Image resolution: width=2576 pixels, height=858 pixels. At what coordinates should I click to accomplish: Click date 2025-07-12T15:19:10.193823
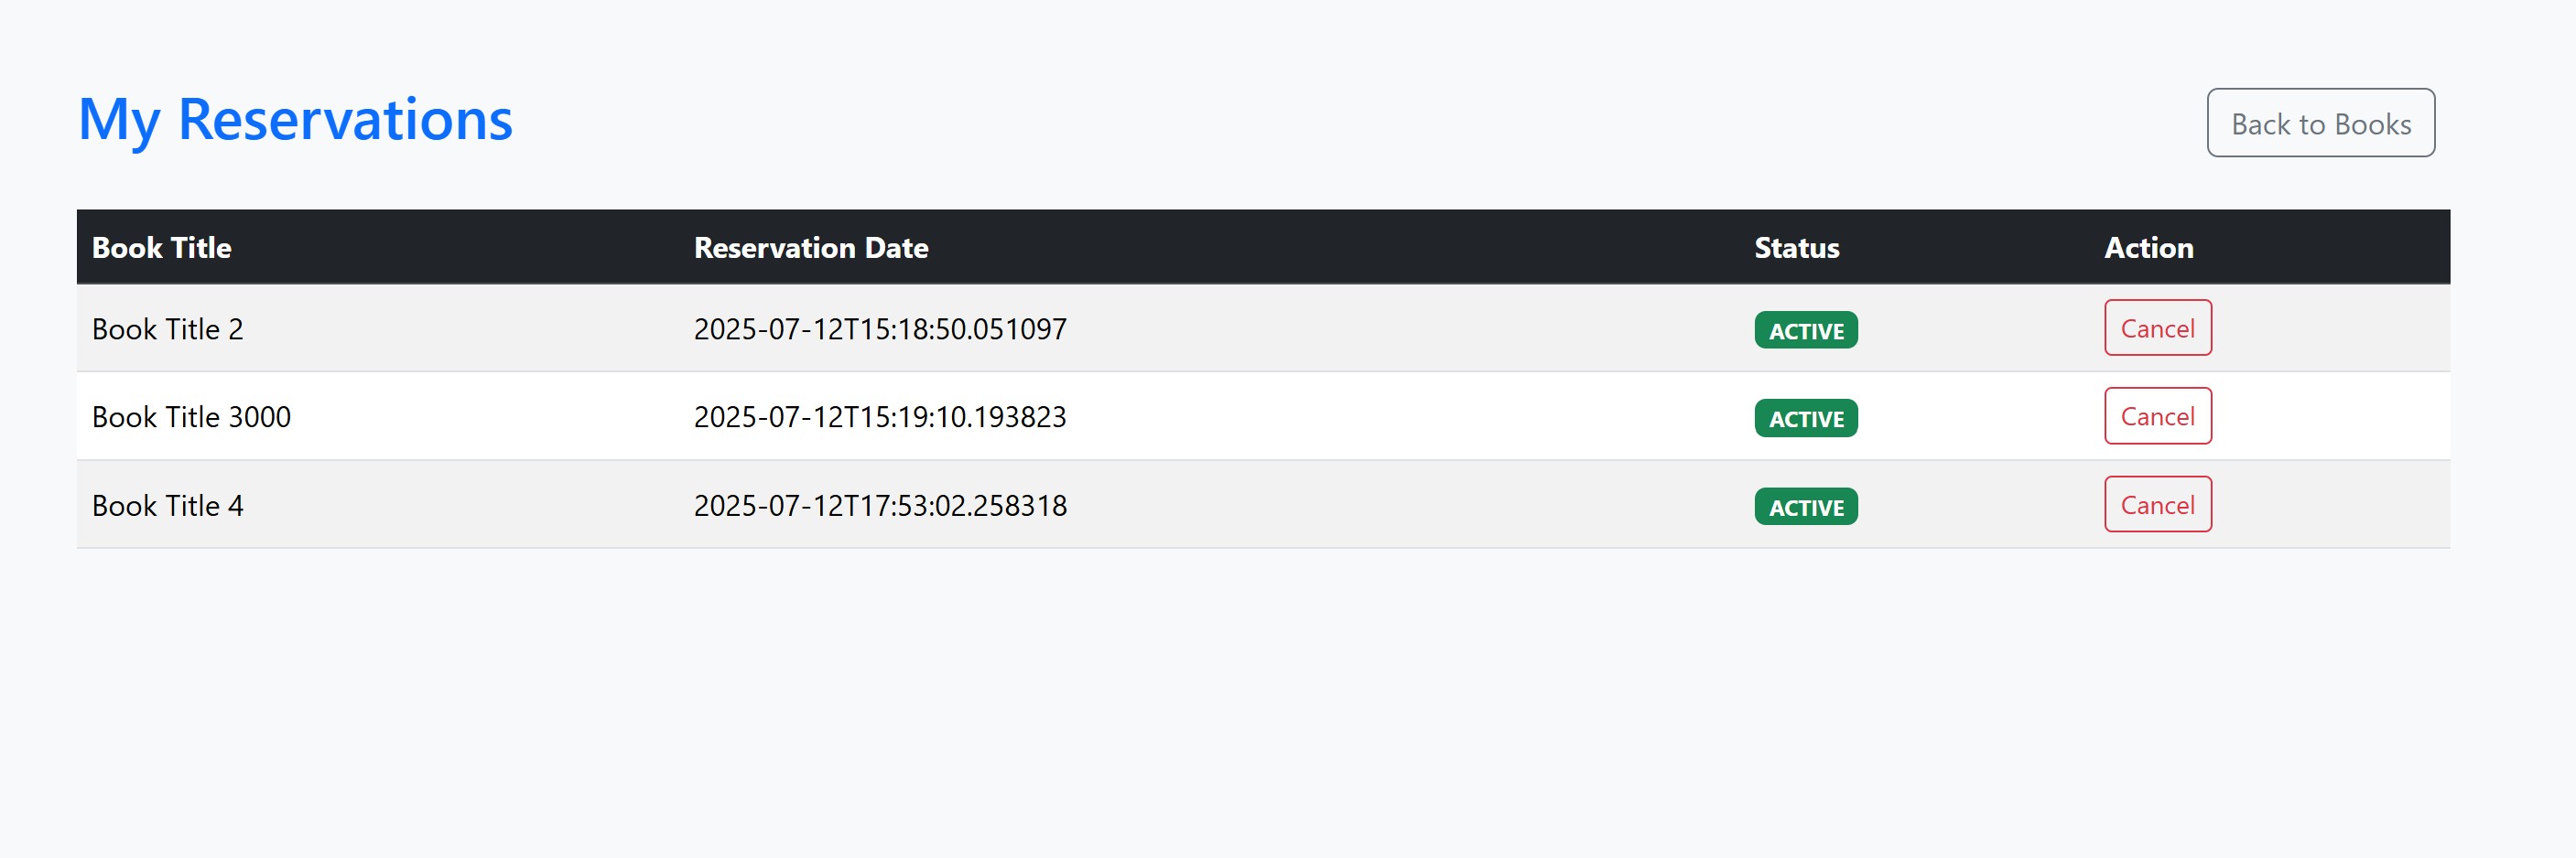(x=880, y=417)
